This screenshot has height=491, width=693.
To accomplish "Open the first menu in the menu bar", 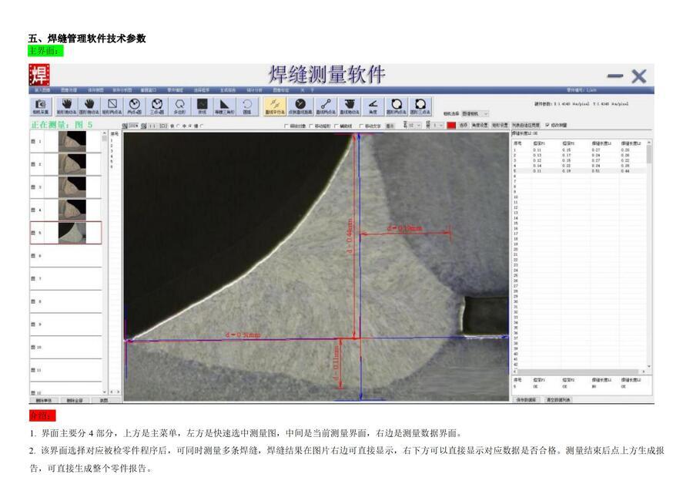I will coord(42,89).
